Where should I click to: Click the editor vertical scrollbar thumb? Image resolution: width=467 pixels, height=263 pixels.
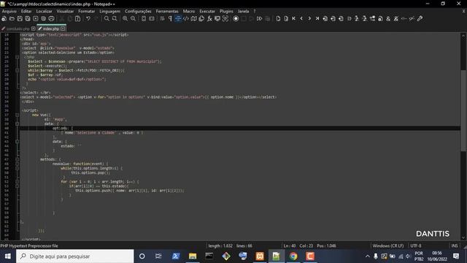(x=463, y=110)
